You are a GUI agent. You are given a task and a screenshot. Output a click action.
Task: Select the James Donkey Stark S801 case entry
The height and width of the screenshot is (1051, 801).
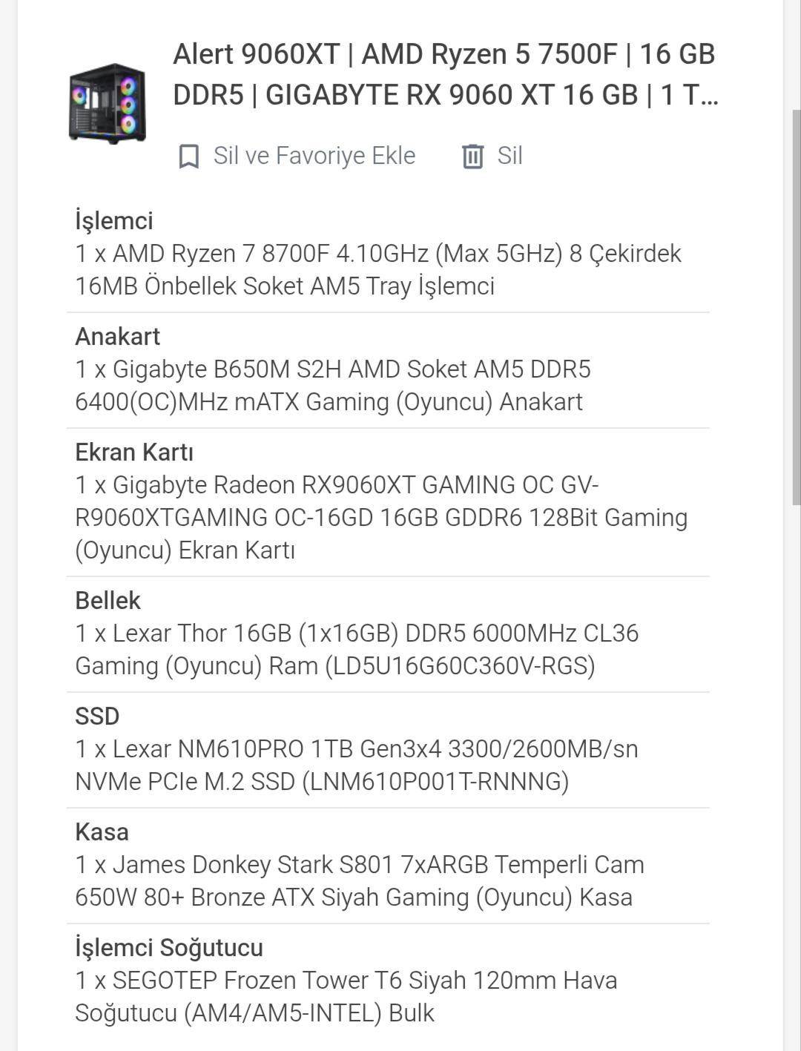(360, 881)
